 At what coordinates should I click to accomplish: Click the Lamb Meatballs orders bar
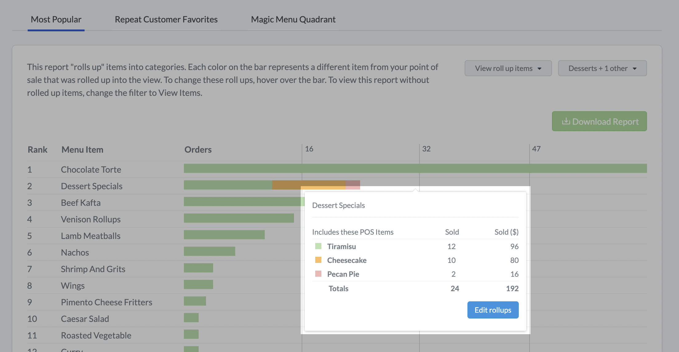click(x=224, y=235)
